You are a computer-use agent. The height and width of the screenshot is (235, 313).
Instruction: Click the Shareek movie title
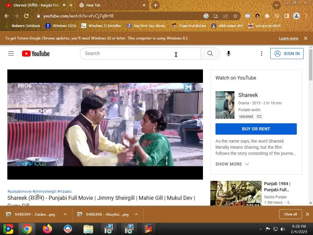coord(248,95)
